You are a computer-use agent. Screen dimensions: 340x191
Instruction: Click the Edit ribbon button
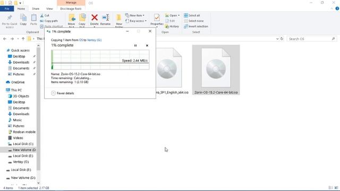point(170,21)
